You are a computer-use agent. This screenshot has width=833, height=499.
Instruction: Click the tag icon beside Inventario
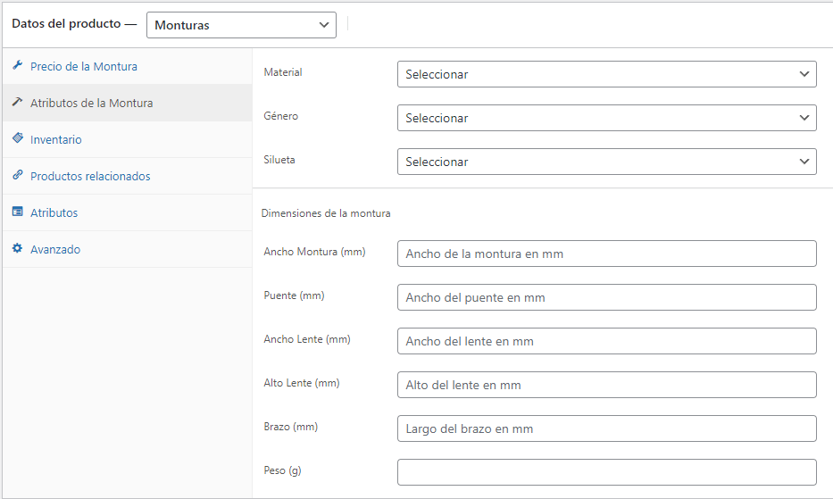(18, 138)
